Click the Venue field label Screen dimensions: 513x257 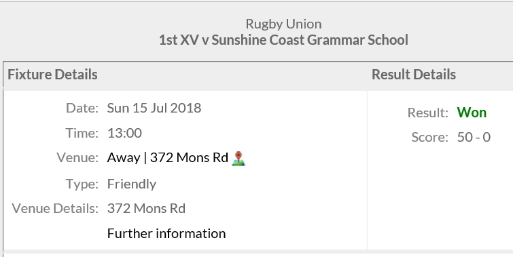tap(77, 158)
